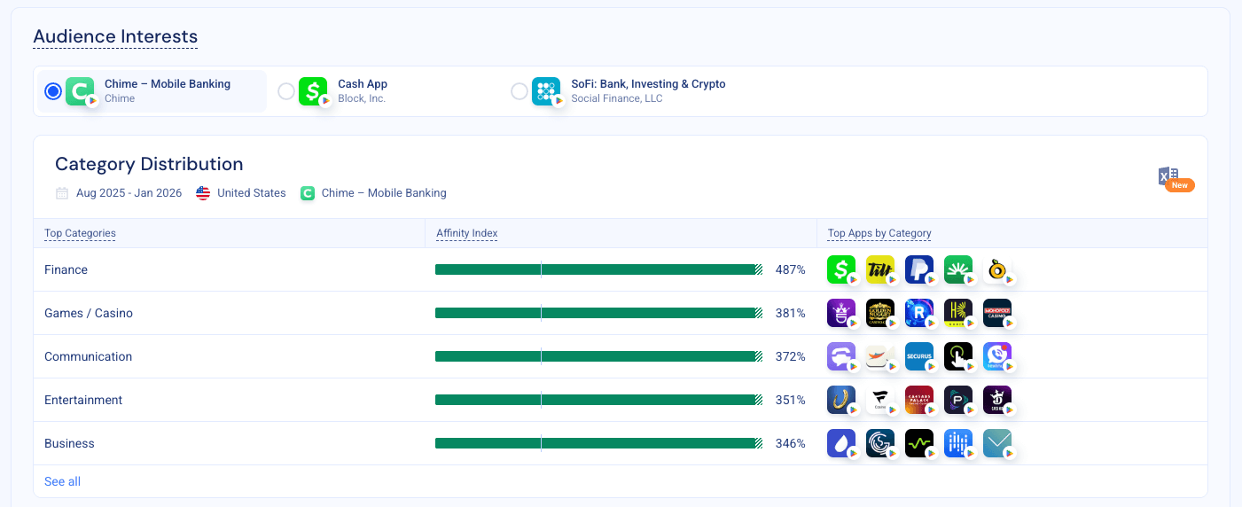Open the teal envelope app in Business row
1242x507 pixels.
tap(997, 443)
